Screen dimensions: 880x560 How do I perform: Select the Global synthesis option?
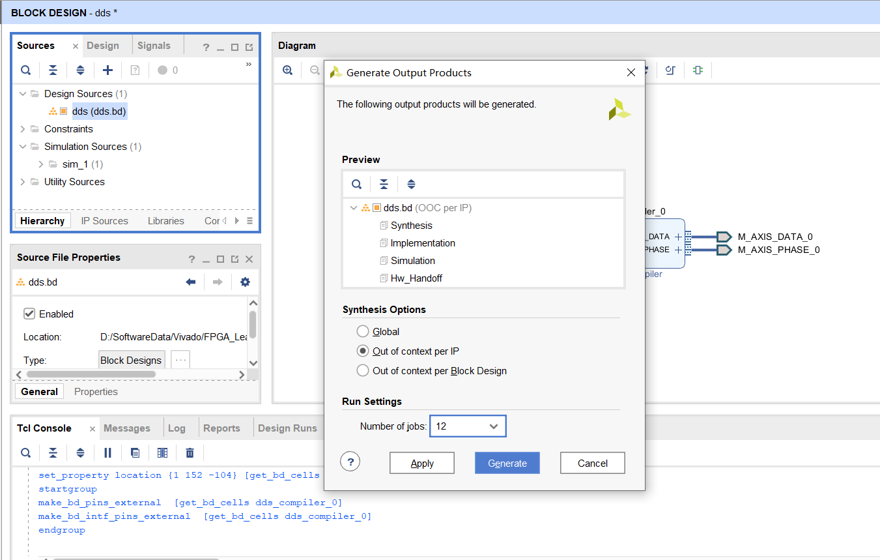363,332
